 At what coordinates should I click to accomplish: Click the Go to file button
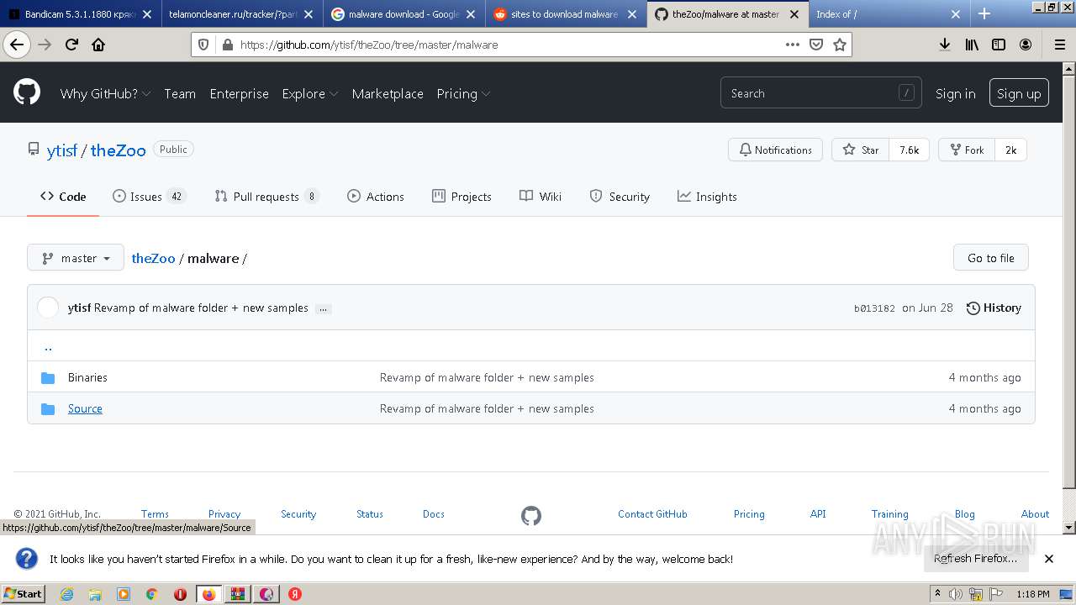point(991,258)
